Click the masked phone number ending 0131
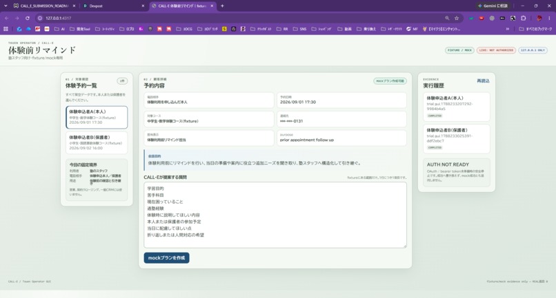This screenshot has width=556, height=298. (x=292, y=121)
